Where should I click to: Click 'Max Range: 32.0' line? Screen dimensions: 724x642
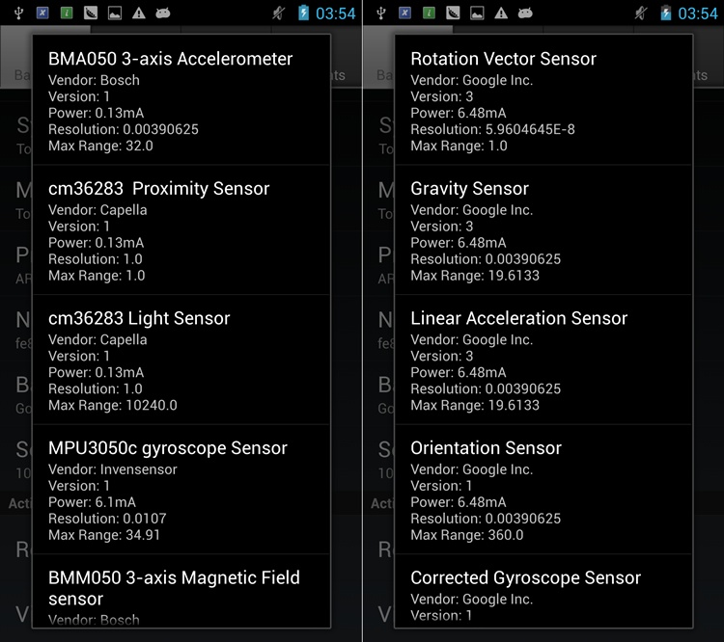click(100, 146)
